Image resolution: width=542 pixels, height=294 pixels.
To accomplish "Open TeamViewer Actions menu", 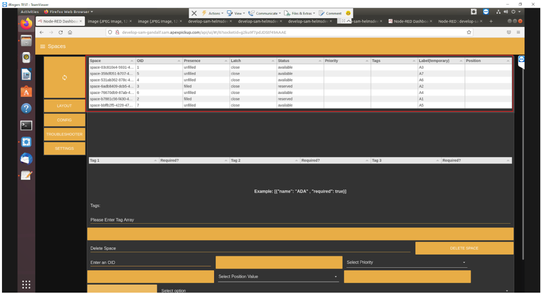I will 213,13.
